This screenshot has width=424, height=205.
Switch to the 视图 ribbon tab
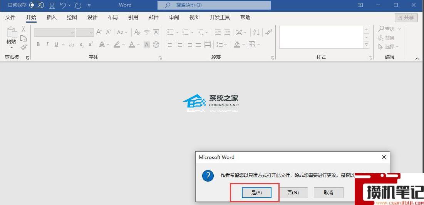tap(194, 18)
